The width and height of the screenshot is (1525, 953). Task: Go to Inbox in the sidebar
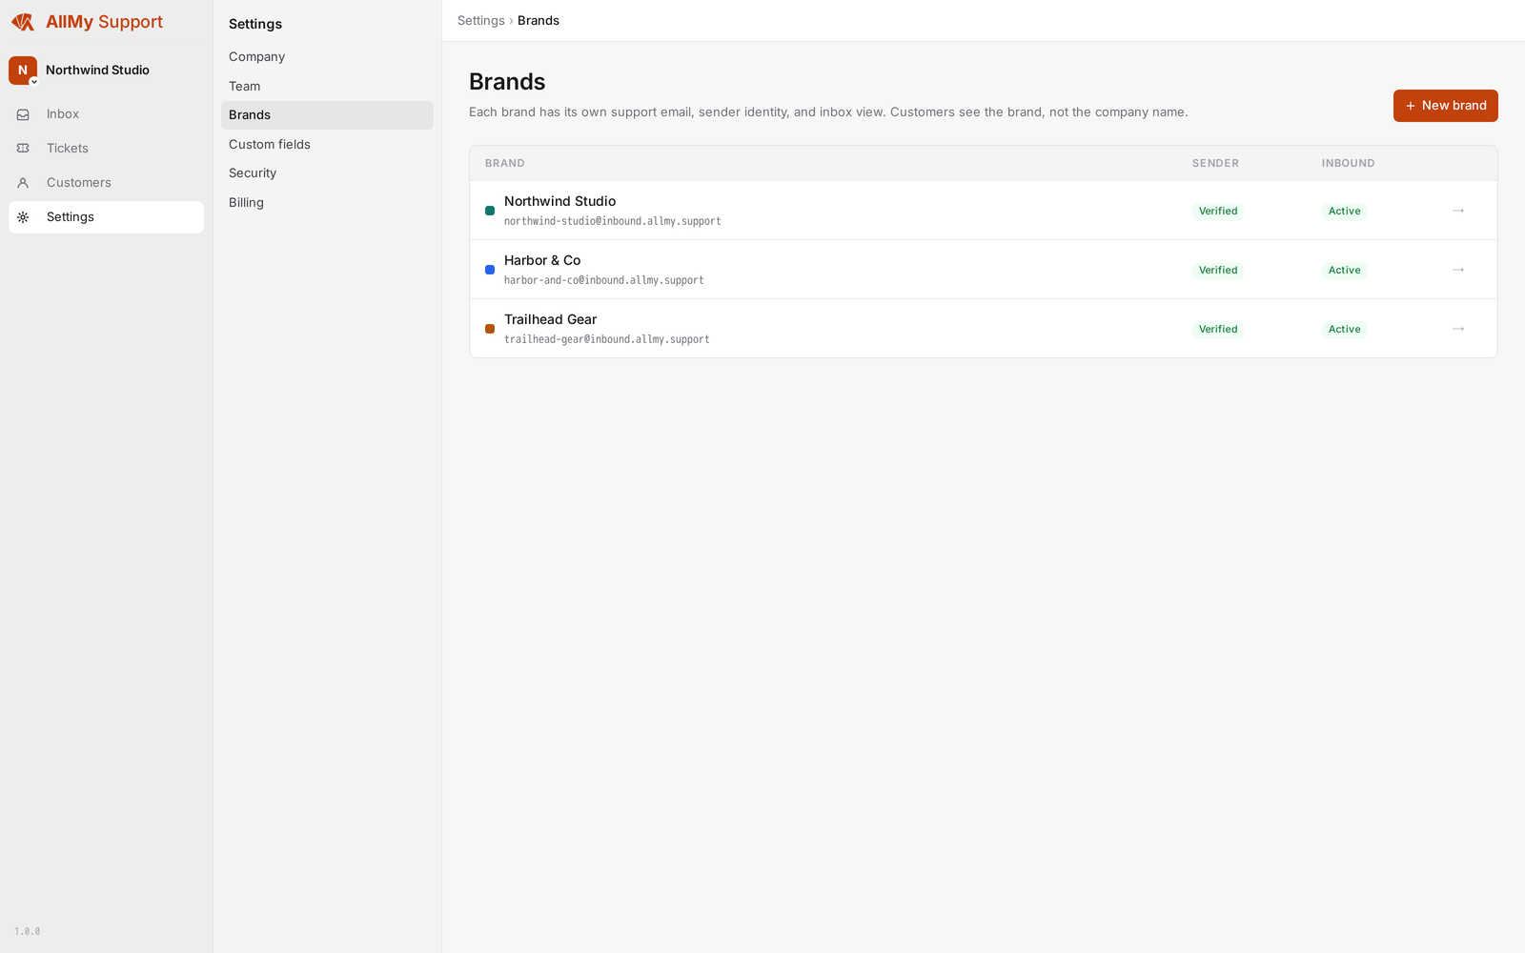[106, 114]
